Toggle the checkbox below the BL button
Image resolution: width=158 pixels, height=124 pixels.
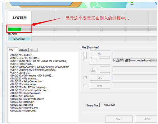[x=94, y=69]
